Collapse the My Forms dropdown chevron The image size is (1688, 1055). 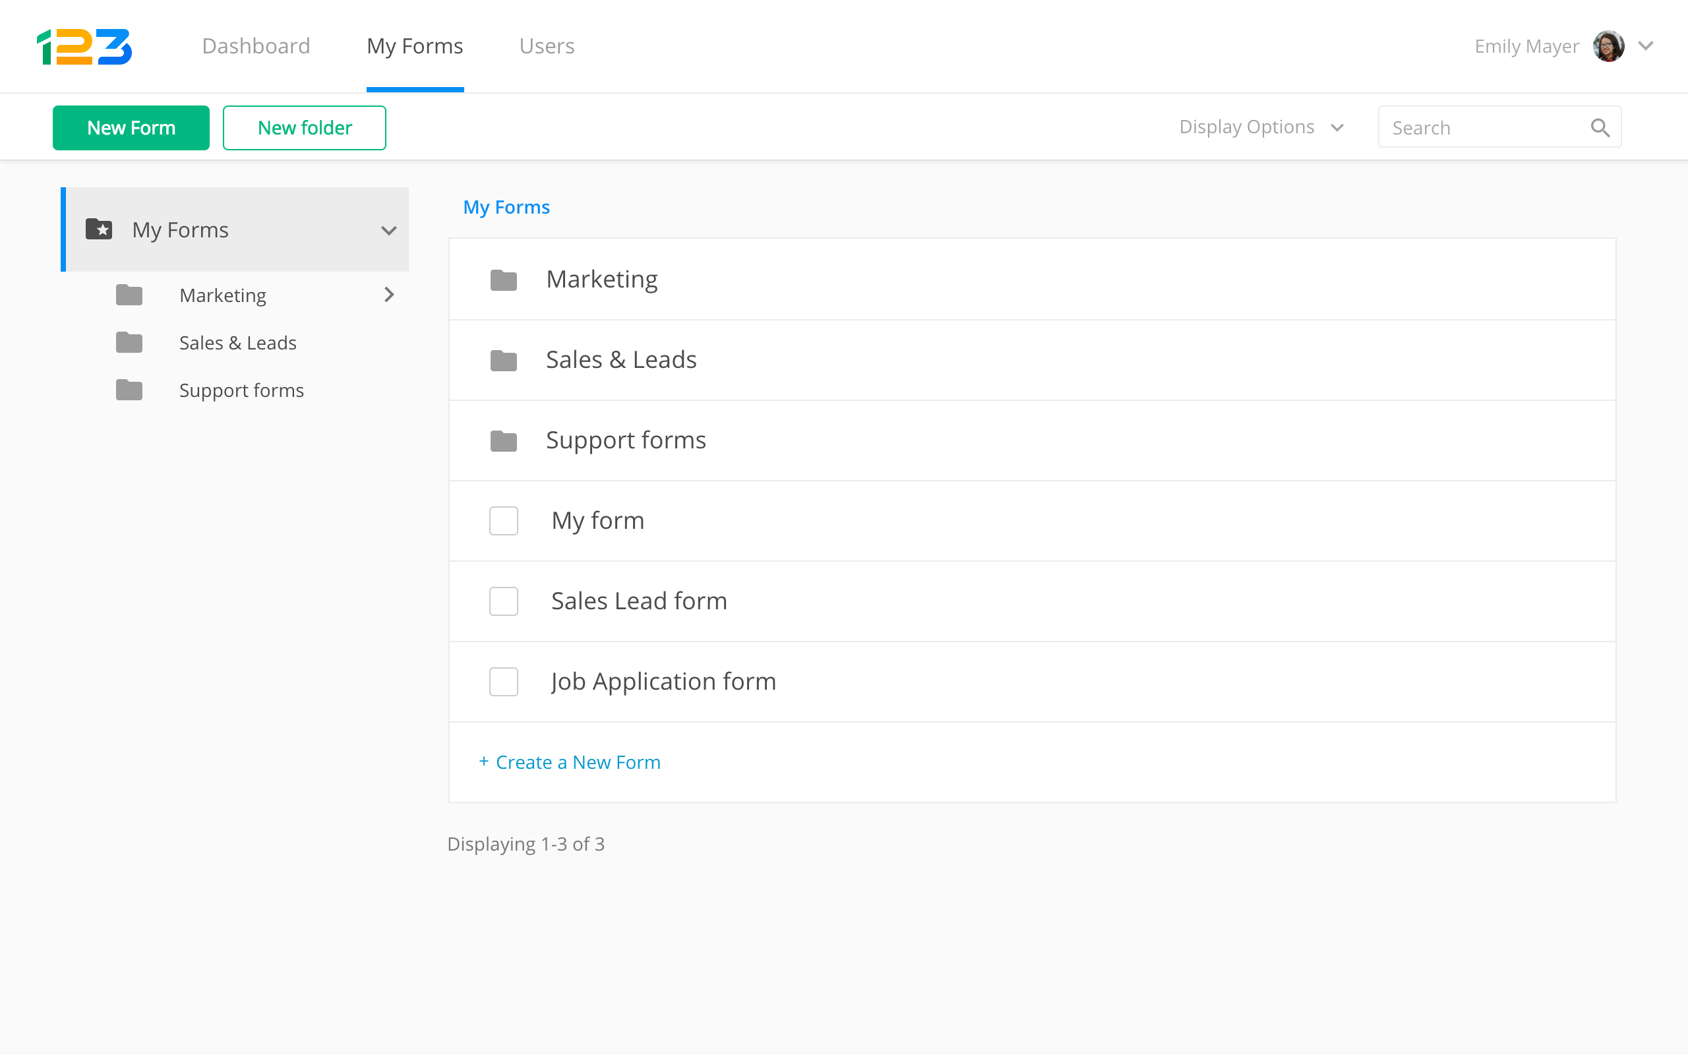(388, 229)
